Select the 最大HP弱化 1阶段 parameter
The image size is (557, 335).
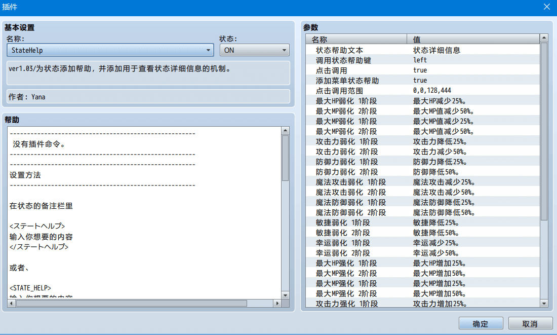tap(422, 101)
